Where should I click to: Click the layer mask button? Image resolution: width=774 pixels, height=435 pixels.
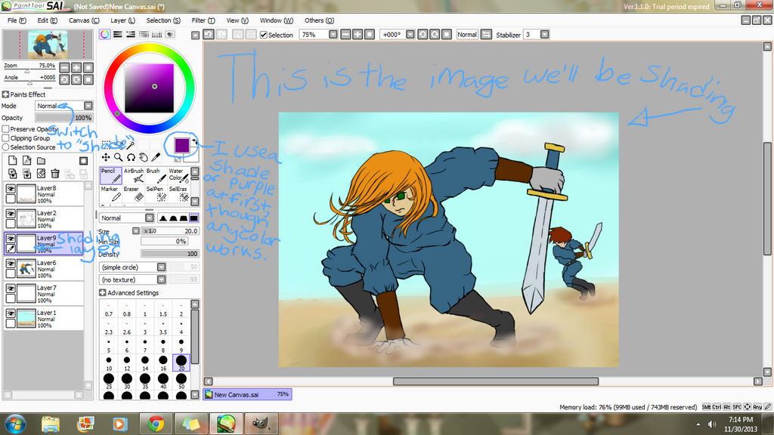pos(83,161)
